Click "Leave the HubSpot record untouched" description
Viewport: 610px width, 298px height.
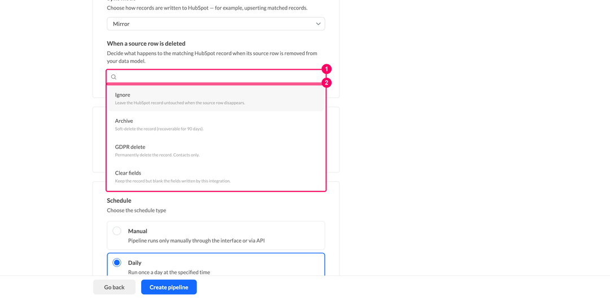180,103
